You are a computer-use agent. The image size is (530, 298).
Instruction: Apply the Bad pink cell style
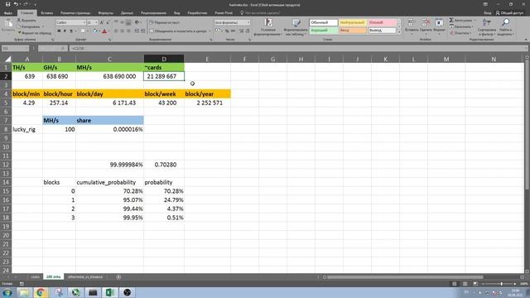click(x=382, y=22)
